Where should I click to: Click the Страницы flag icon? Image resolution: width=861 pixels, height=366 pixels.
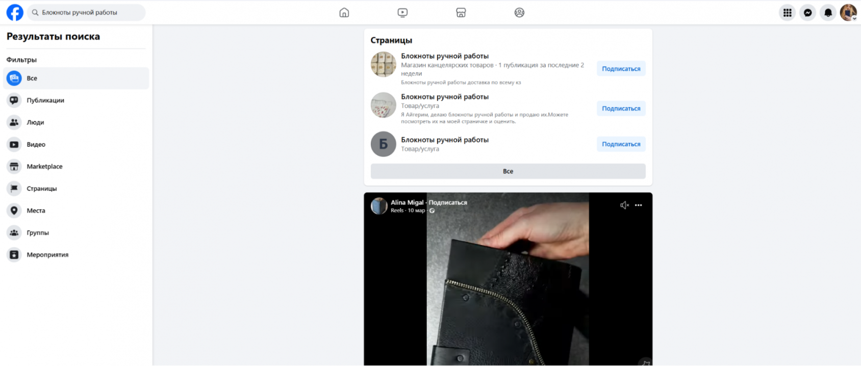14,189
